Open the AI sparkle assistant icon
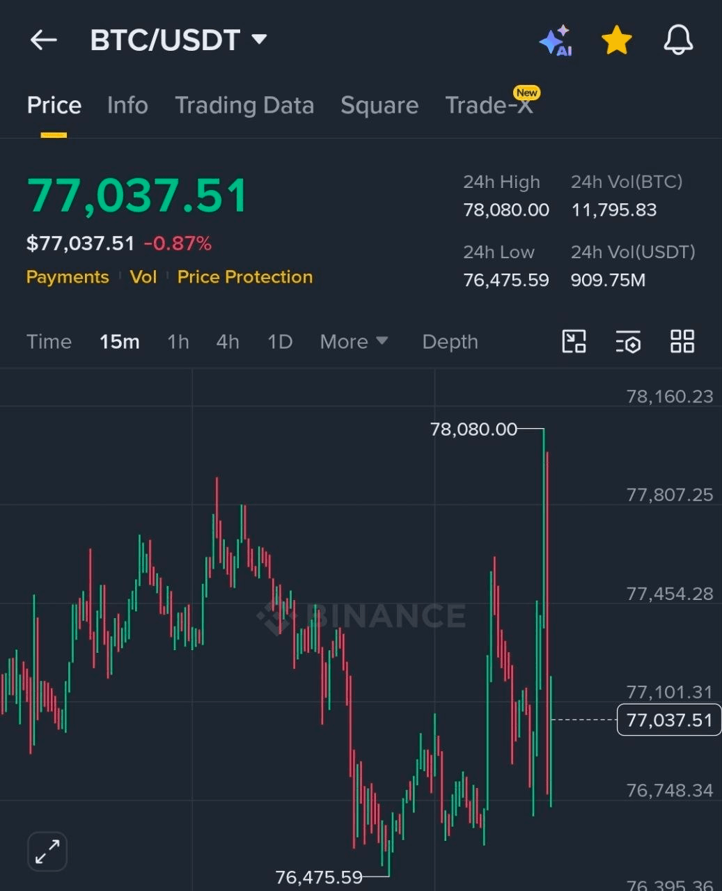 [556, 40]
